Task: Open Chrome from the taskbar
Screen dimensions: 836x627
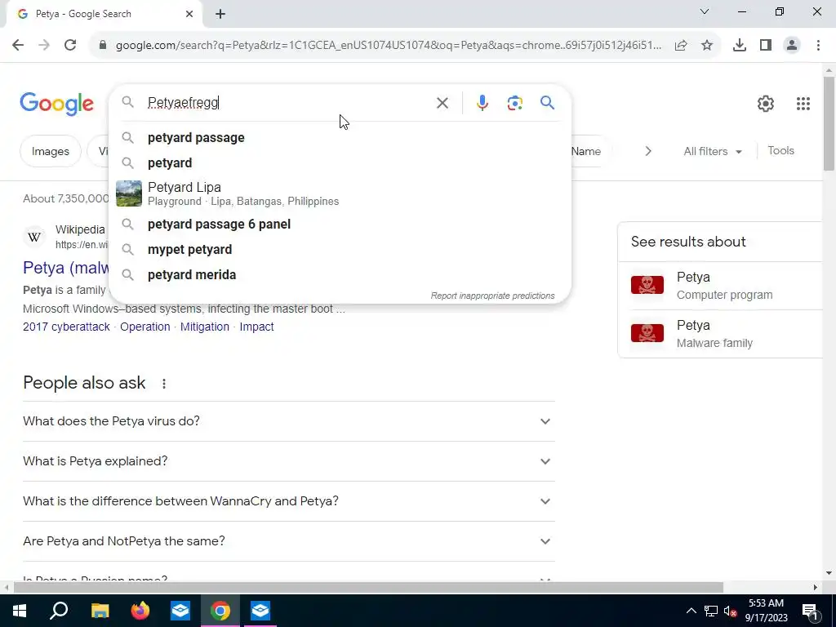Action: [x=220, y=611]
